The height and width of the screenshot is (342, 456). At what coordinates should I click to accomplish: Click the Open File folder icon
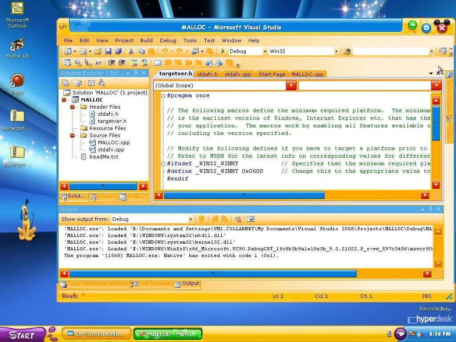click(98, 52)
